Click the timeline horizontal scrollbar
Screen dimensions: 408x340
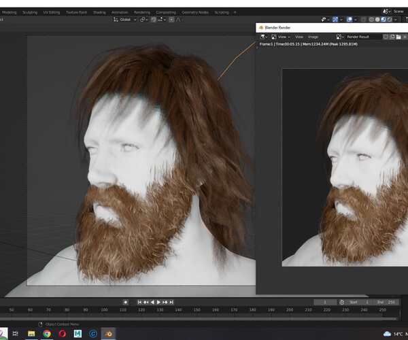click(x=199, y=318)
